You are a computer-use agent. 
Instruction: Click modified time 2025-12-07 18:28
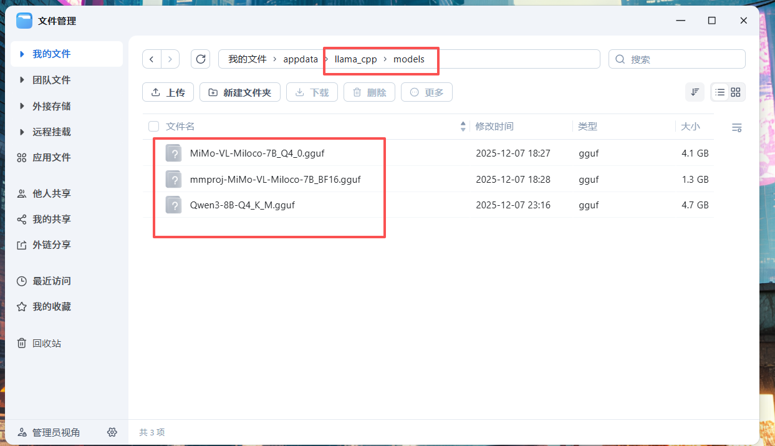513,179
